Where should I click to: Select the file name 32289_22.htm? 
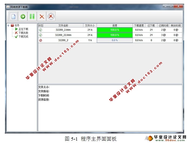tap(63, 35)
